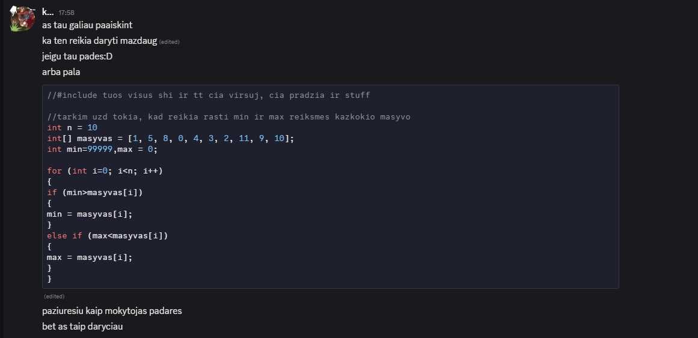Click the message "jeigu tau pades:D"
698x338 pixels.
(77, 56)
